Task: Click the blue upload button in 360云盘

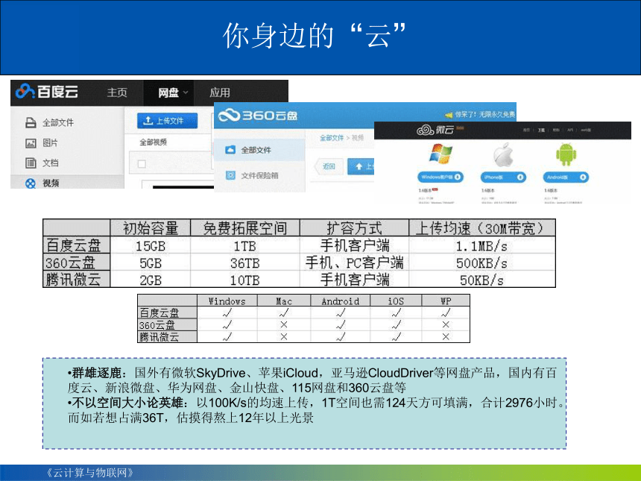Action: click(x=361, y=166)
